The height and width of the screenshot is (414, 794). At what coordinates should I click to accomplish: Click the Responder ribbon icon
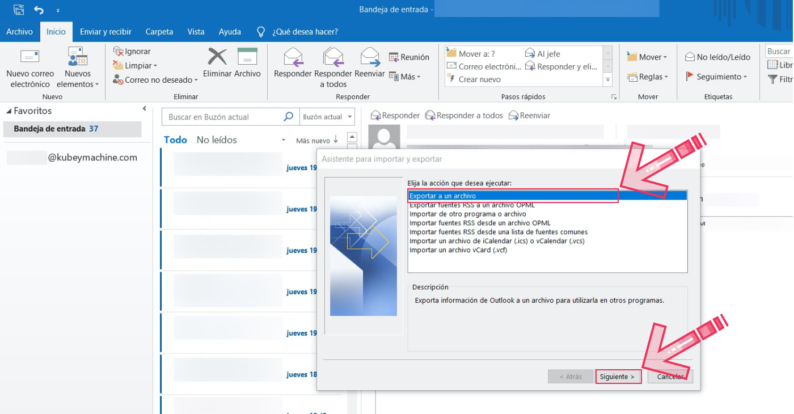293,57
